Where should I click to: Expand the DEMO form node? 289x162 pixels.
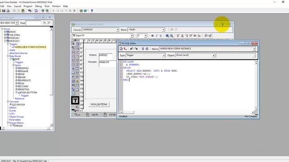click(5, 32)
